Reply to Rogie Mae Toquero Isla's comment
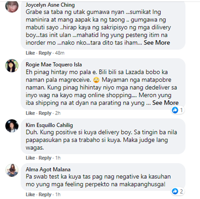This screenshot has width=200, height=199. (x=45, y=113)
